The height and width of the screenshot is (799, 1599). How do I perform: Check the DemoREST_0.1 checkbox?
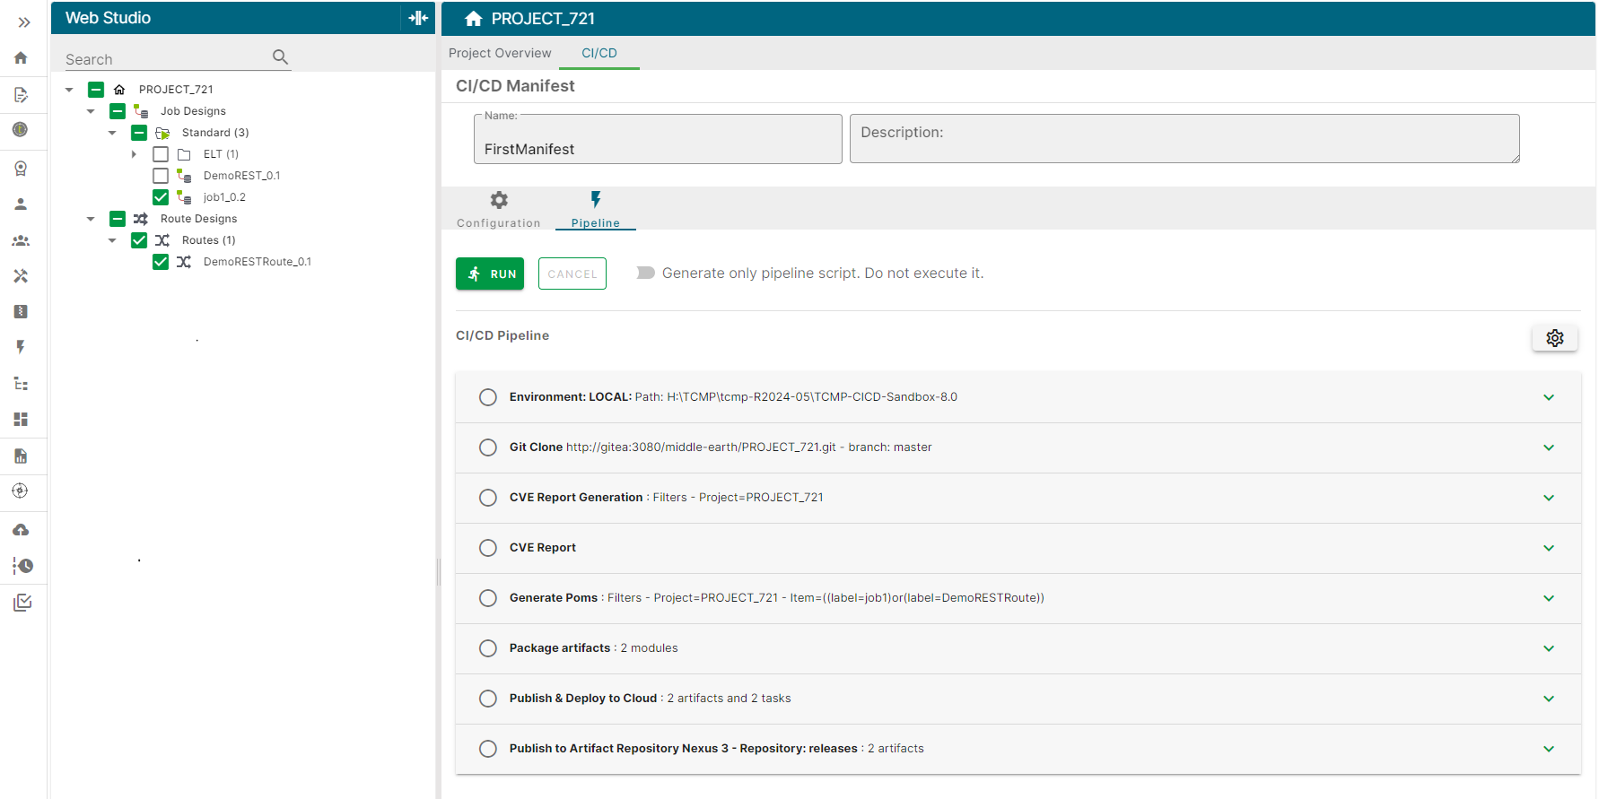tap(161, 176)
